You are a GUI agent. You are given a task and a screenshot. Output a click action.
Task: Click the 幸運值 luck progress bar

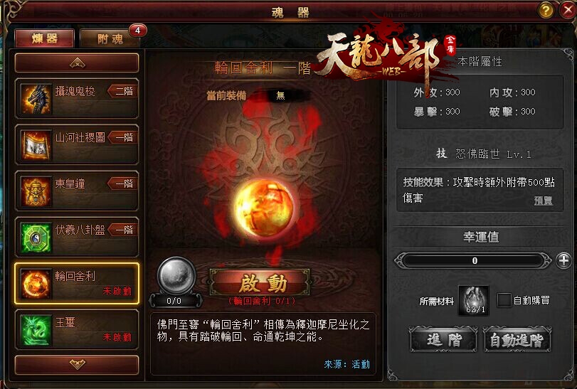[473, 261]
